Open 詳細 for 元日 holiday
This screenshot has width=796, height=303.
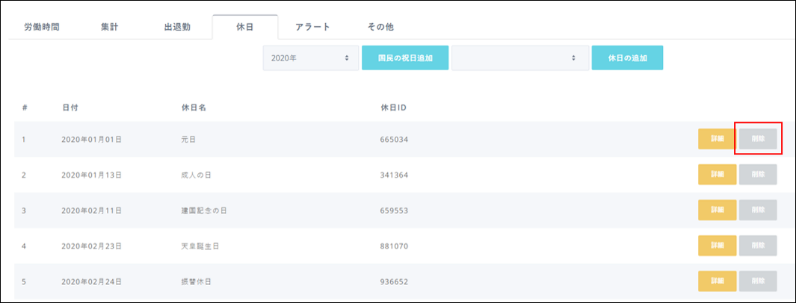tap(717, 140)
